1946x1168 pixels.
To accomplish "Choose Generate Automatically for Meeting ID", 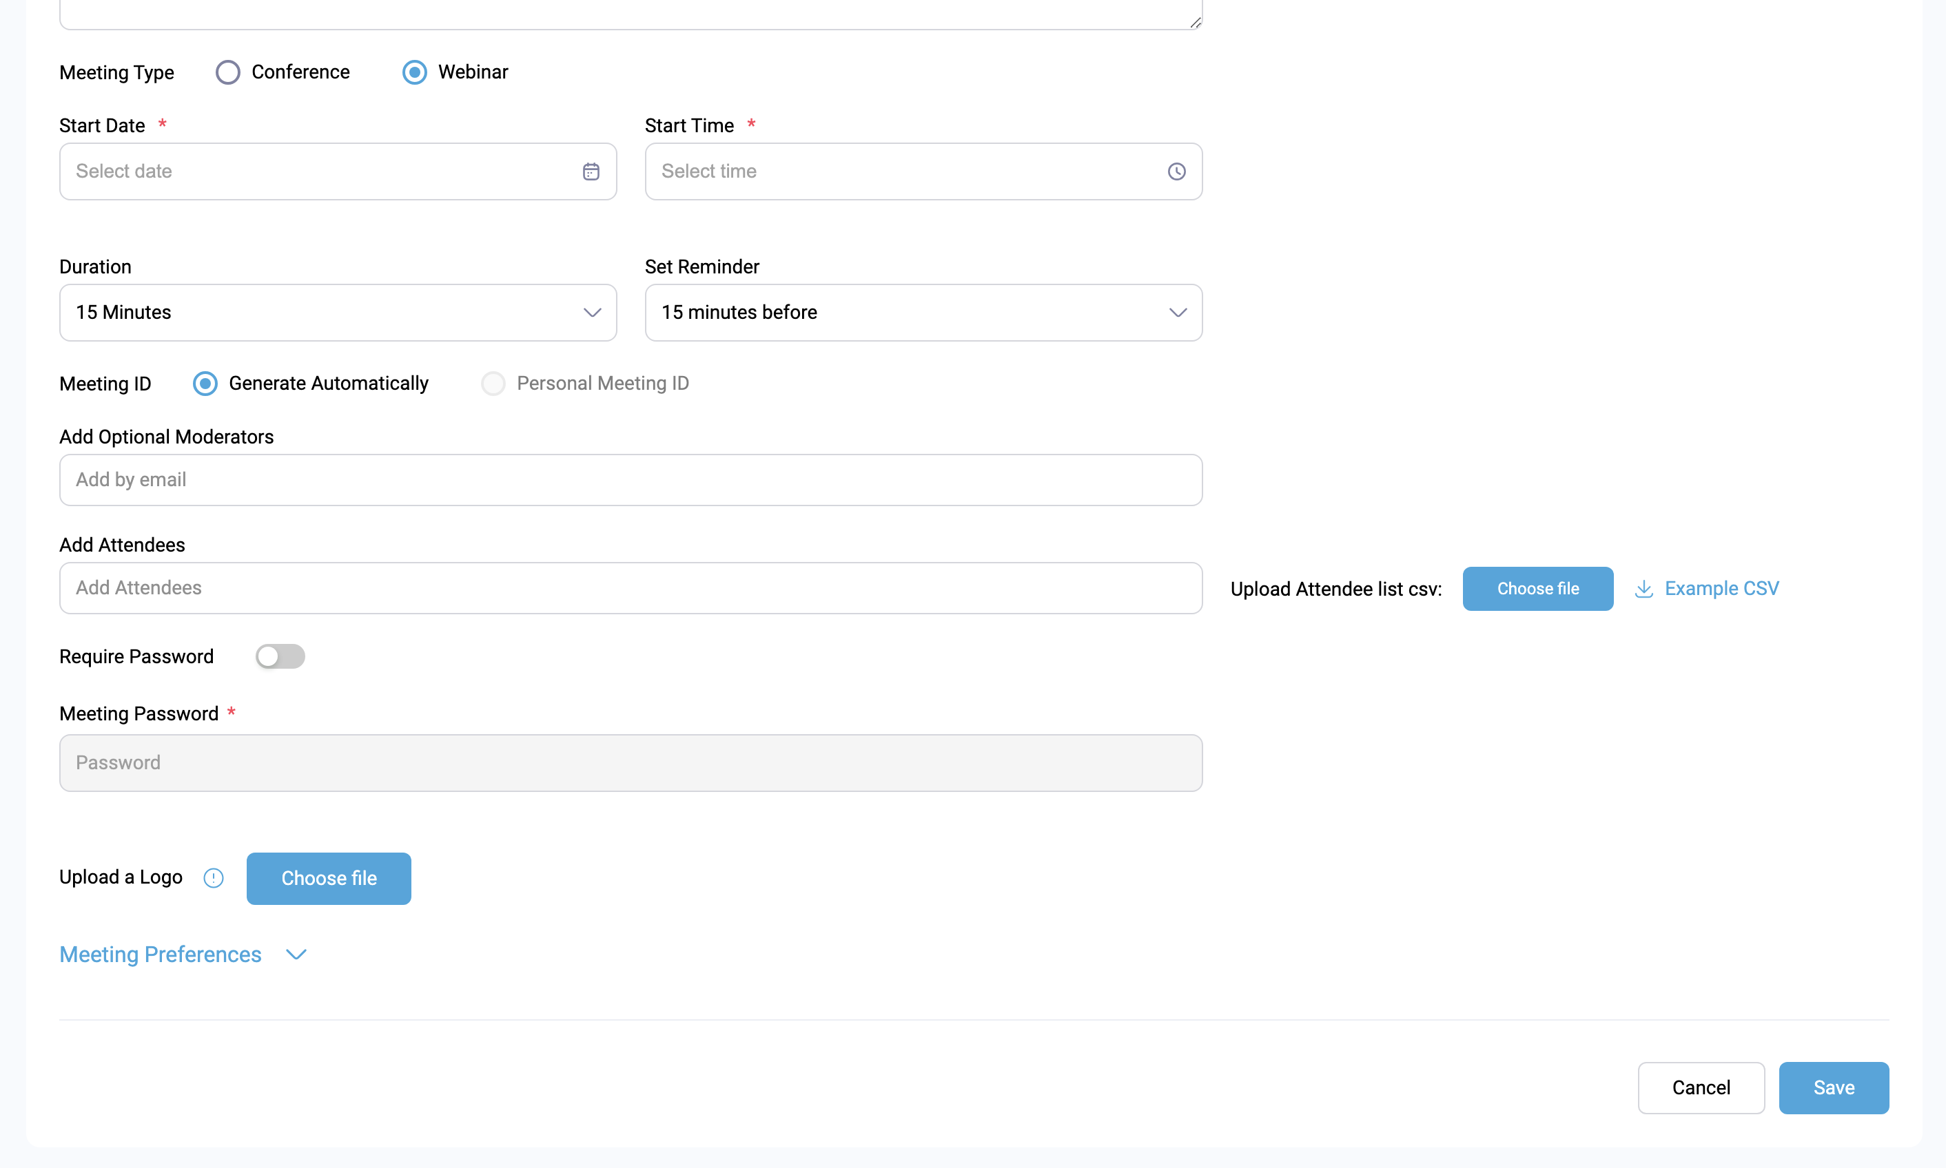I will click(x=205, y=384).
